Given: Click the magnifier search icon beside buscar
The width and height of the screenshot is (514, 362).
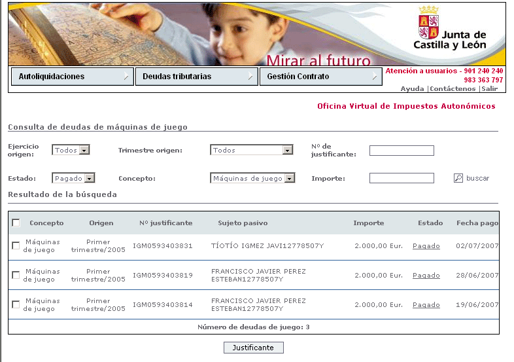Looking at the screenshot, I should [x=458, y=178].
